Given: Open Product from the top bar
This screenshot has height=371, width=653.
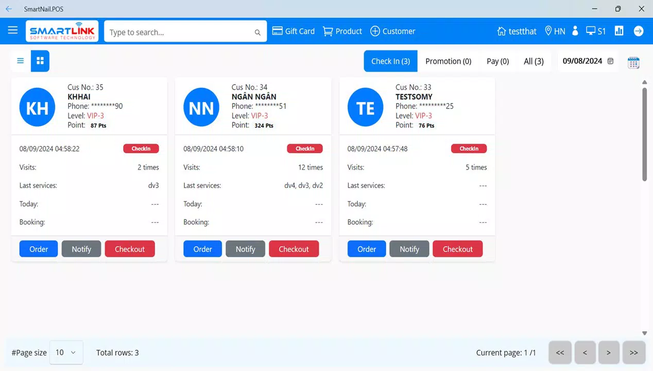Looking at the screenshot, I should (x=342, y=31).
